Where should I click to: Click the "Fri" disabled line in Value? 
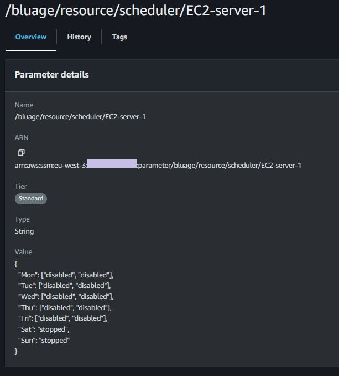[x=63, y=318]
